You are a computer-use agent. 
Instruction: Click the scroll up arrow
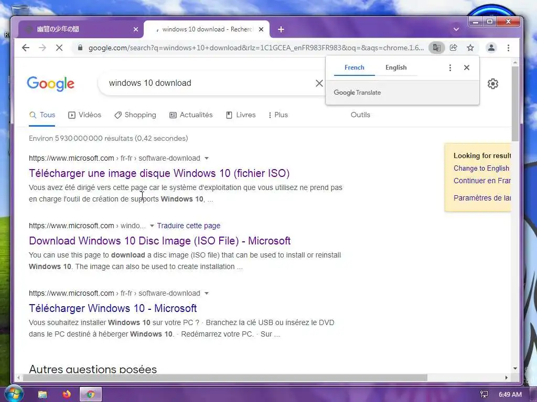[x=515, y=63]
